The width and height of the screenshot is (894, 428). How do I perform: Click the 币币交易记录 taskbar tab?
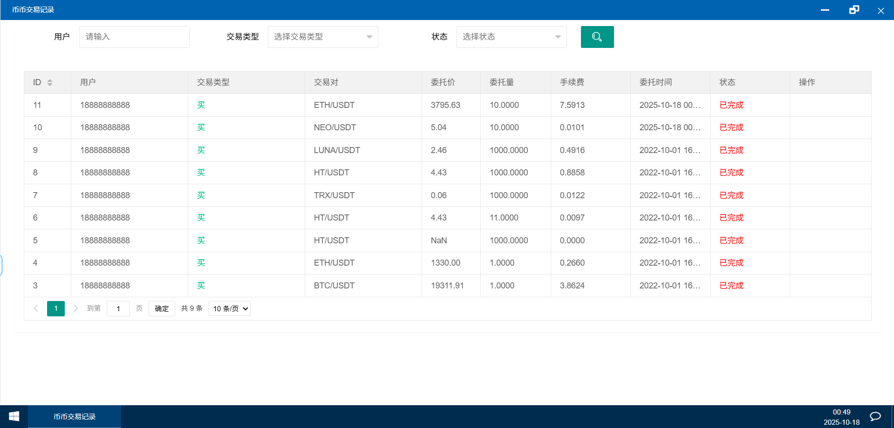tap(75, 416)
